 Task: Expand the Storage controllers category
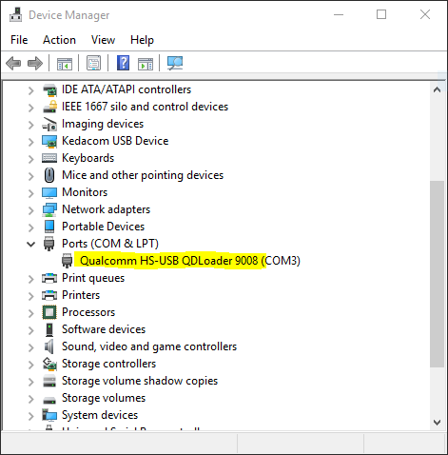click(30, 365)
